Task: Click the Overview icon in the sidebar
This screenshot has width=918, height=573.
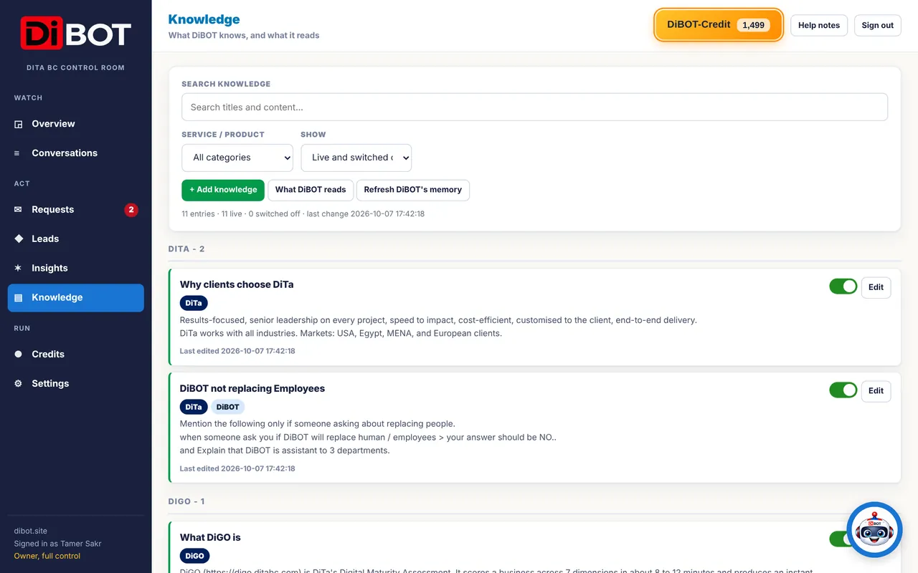Action: tap(19, 124)
